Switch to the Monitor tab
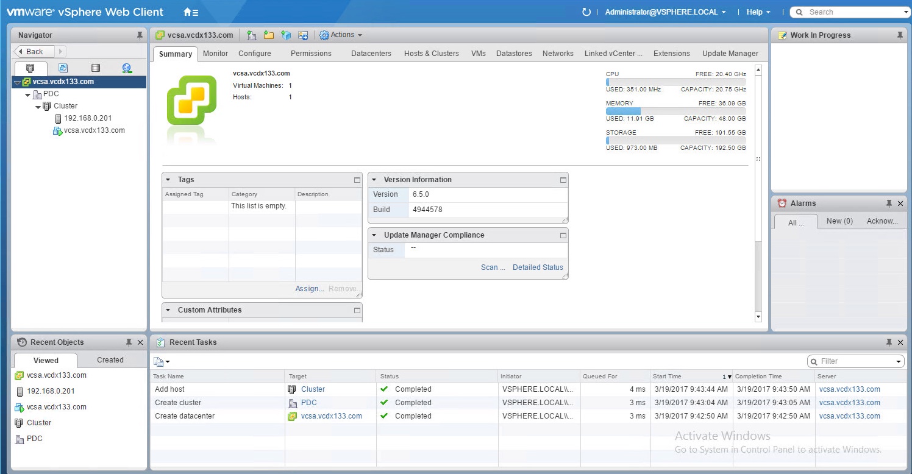Viewport: 912px width, 474px height. pos(215,54)
